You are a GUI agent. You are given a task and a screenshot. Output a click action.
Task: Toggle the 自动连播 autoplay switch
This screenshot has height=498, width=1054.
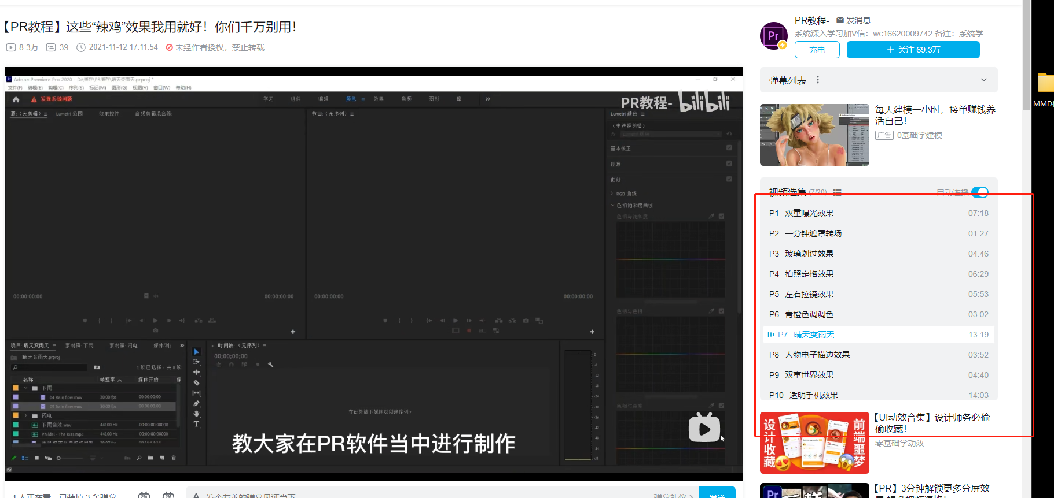(x=980, y=192)
